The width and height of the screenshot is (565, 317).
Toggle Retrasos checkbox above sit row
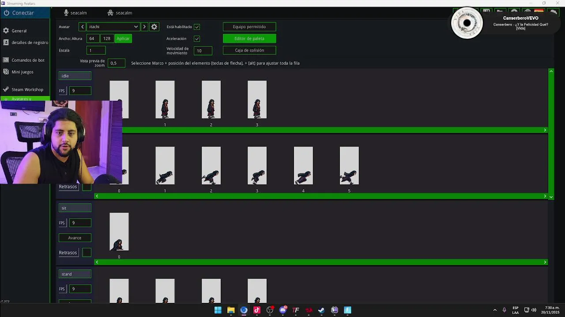87,187
